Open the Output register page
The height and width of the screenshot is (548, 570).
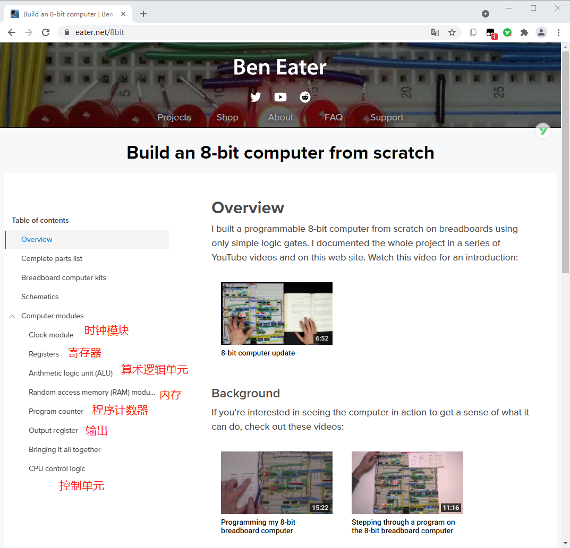coord(53,430)
